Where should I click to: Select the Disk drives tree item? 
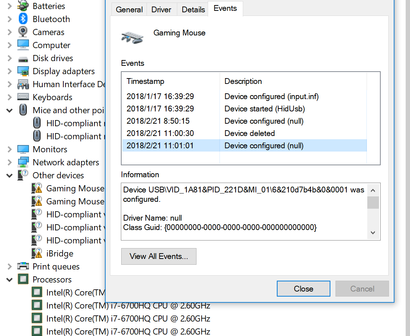(53, 58)
